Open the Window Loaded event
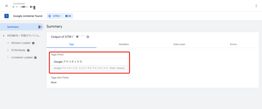262x109 pixels. (x=21, y=43)
